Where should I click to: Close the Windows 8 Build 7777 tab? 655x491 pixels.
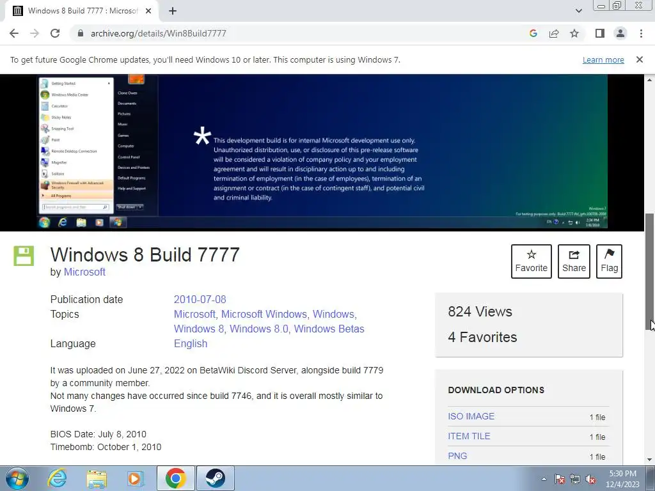click(x=148, y=11)
